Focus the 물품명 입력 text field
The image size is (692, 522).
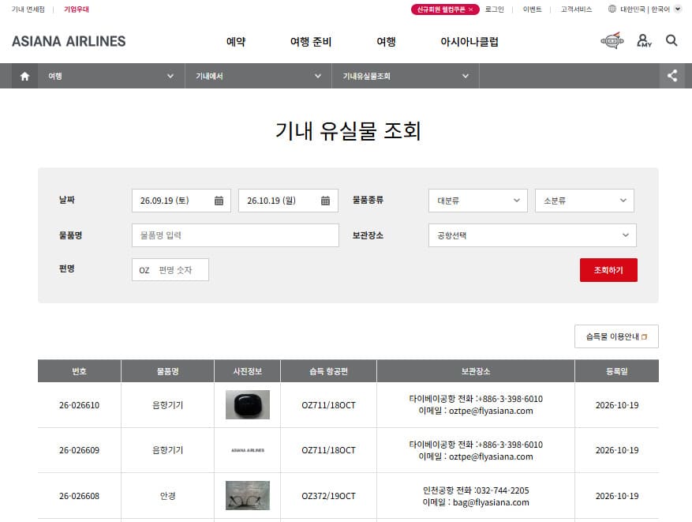click(235, 235)
